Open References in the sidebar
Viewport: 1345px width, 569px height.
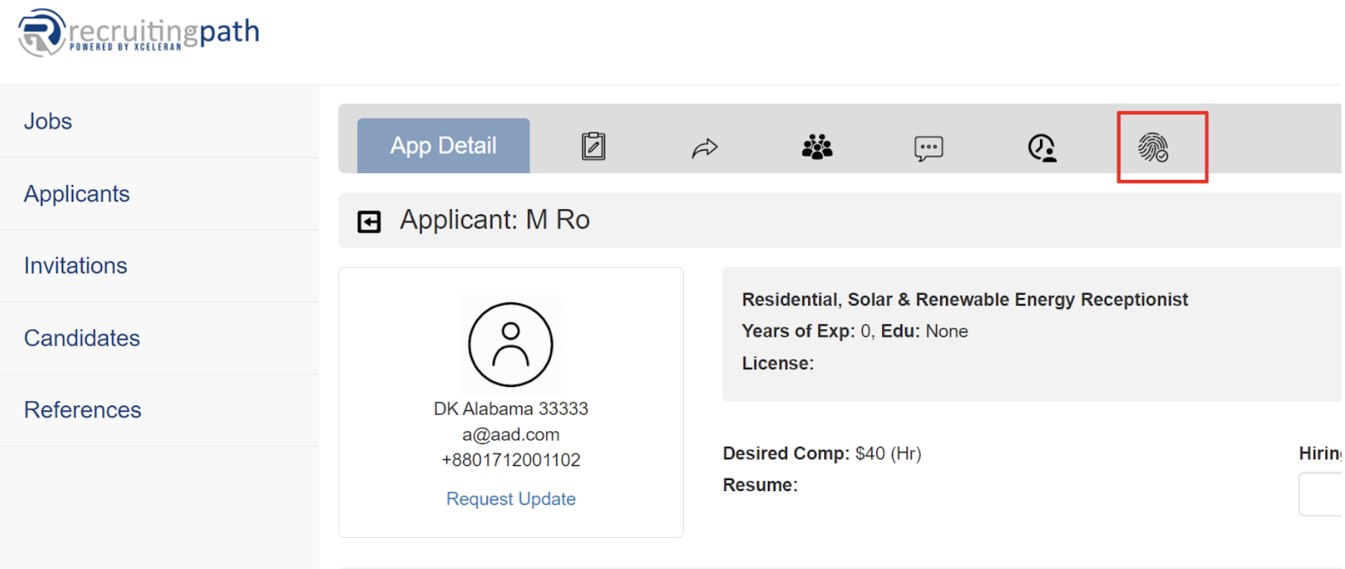coord(83,410)
